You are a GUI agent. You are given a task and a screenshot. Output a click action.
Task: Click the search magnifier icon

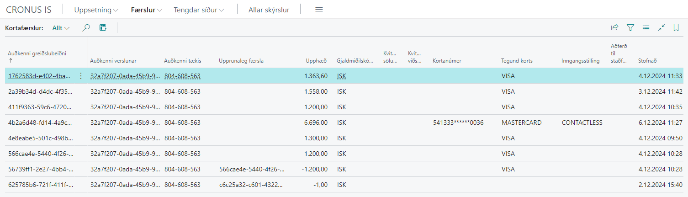(x=86, y=28)
